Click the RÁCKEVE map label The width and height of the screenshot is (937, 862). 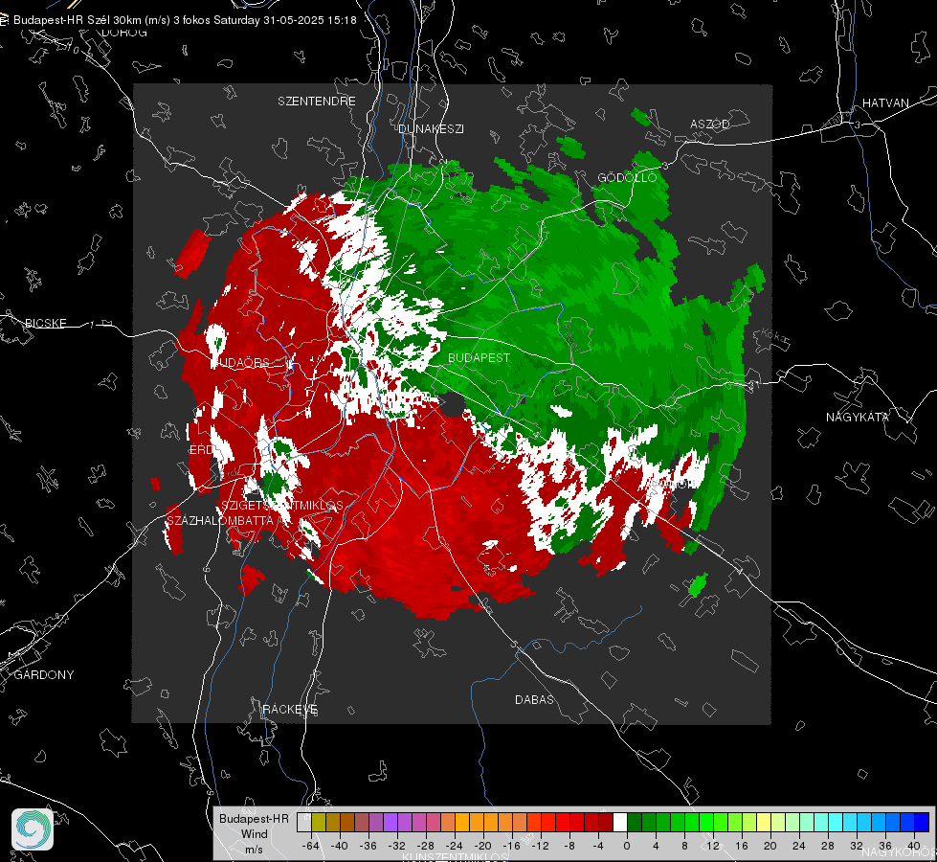(290, 709)
